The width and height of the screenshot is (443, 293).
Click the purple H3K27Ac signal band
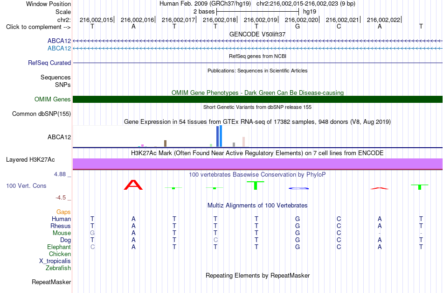click(x=257, y=164)
